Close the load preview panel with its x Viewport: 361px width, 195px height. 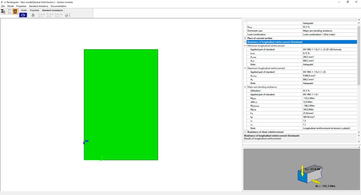[359, 147]
